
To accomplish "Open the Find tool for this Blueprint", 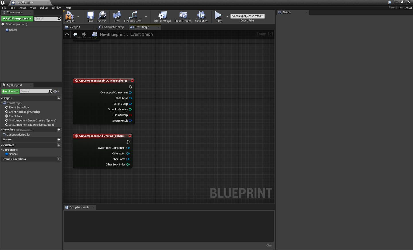I will point(116,17).
